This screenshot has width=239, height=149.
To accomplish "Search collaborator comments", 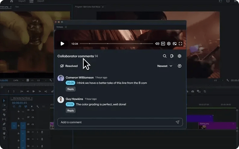I will coord(165,56).
